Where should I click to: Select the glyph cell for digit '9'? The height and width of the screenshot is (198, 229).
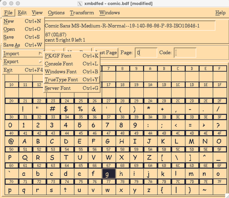tap(136, 125)
